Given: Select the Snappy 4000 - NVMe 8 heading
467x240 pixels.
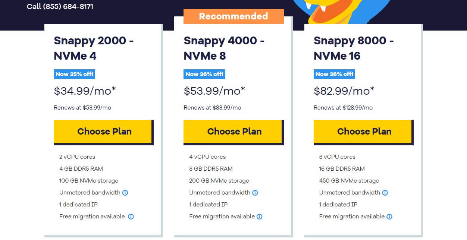Looking at the screenshot, I should pyautogui.click(x=224, y=48).
